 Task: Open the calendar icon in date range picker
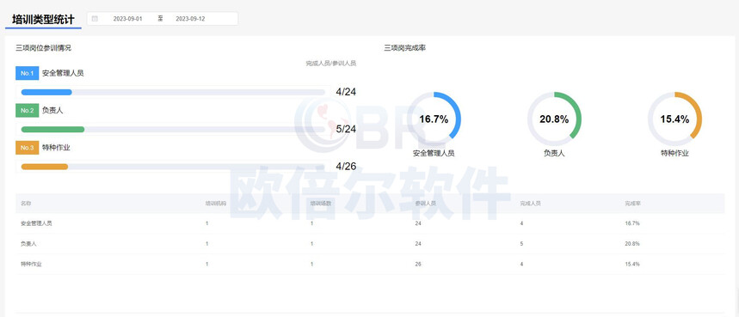(x=95, y=19)
